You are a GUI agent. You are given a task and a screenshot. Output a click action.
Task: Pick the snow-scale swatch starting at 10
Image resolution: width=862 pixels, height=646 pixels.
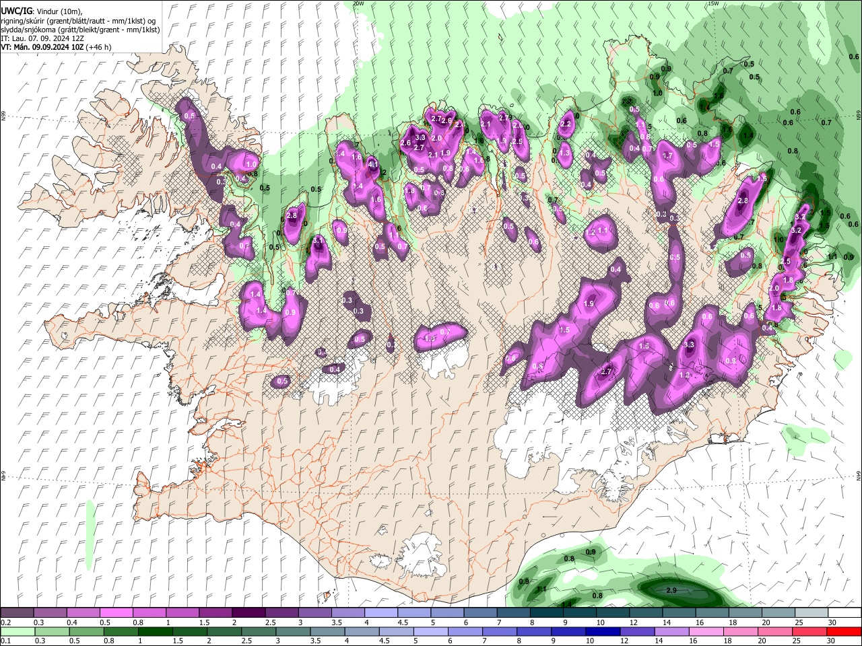click(x=613, y=613)
